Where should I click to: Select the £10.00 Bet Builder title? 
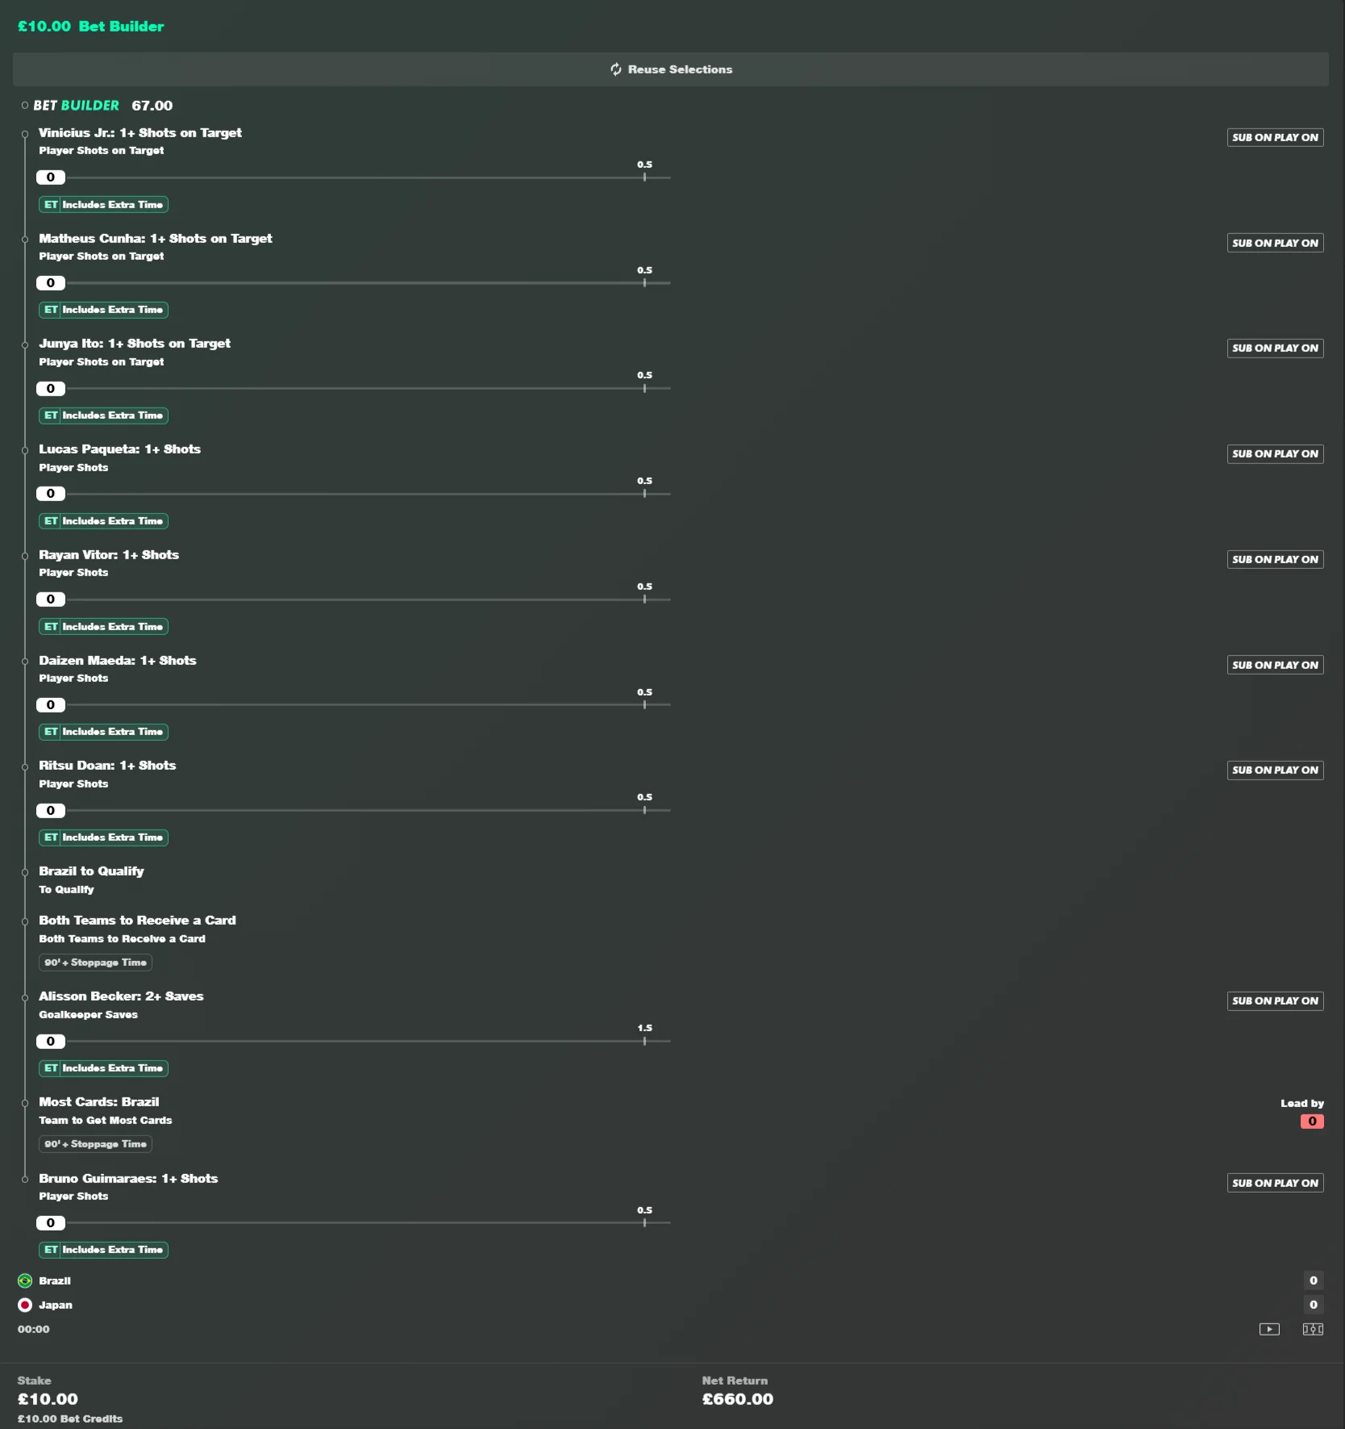pyautogui.click(x=90, y=27)
